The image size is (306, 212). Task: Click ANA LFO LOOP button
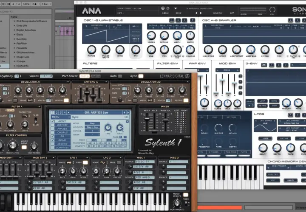coord(265,138)
